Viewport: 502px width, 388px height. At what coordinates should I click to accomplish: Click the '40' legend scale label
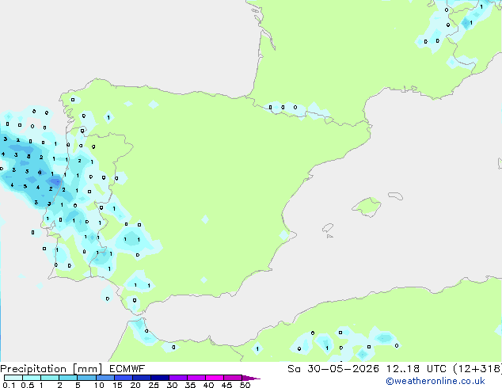pyautogui.click(x=208, y=385)
